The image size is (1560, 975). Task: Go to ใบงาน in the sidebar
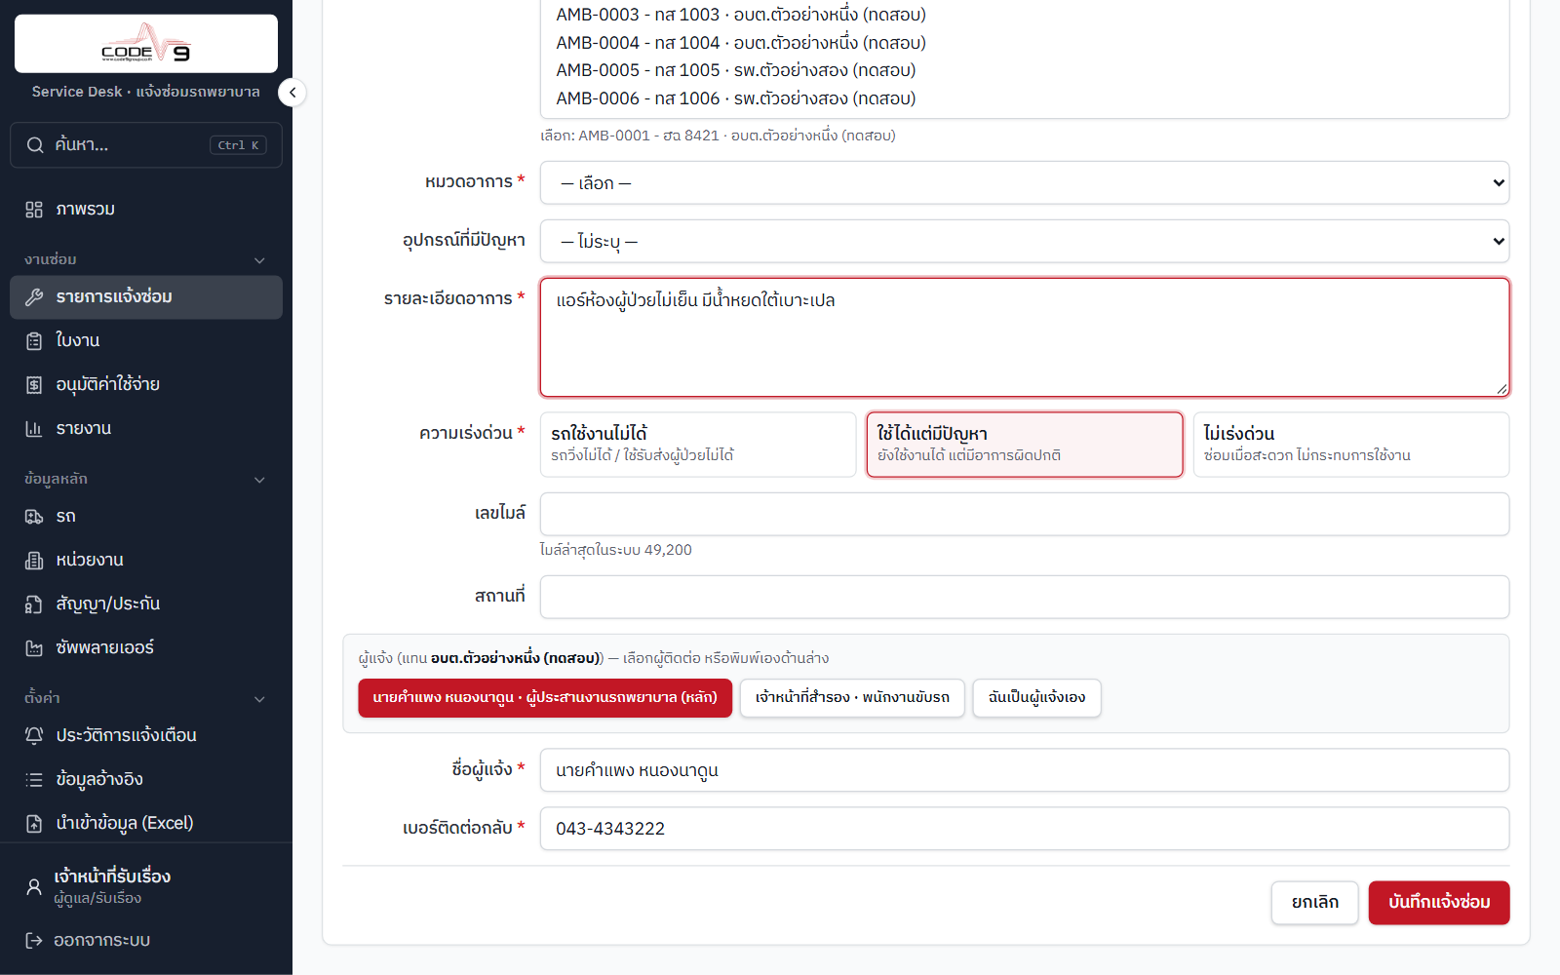point(146,341)
